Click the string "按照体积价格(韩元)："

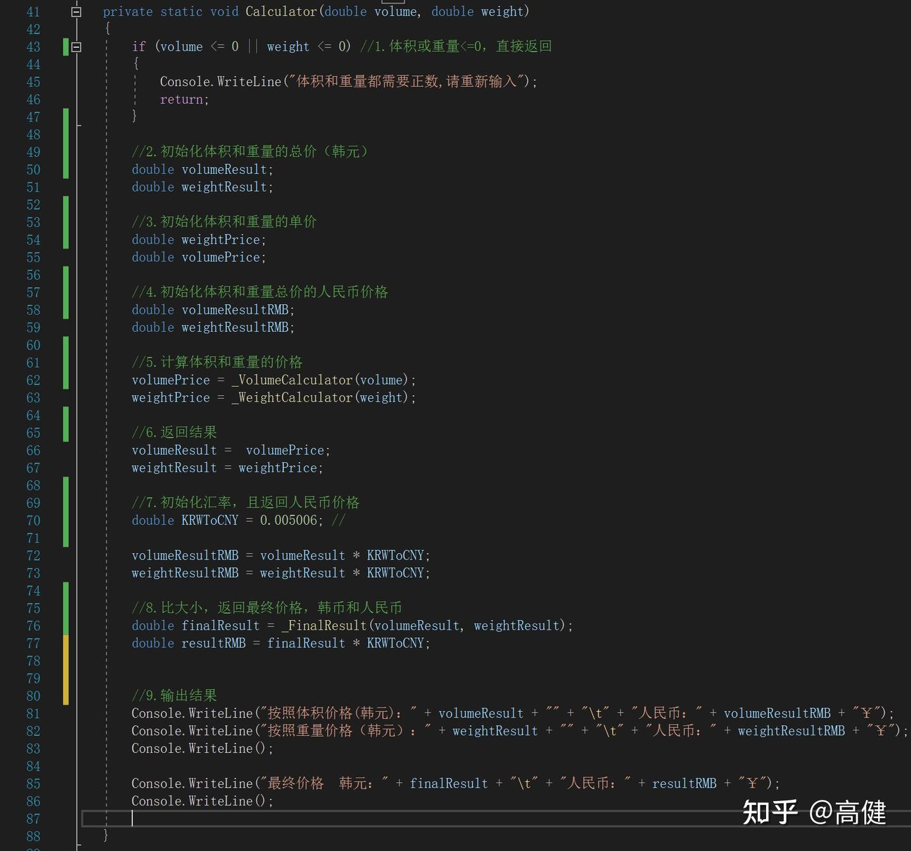(338, 714)
